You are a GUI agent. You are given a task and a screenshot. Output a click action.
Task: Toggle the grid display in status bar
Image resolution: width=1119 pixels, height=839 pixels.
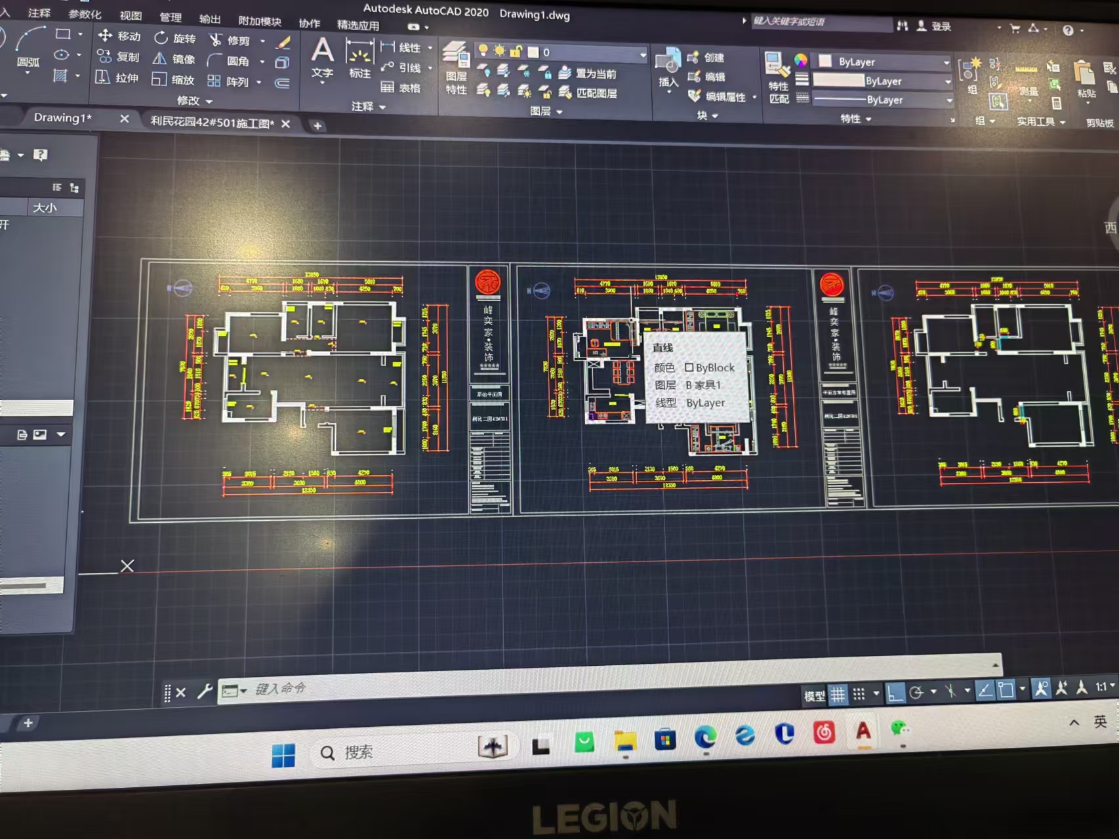tap(838, 695)
